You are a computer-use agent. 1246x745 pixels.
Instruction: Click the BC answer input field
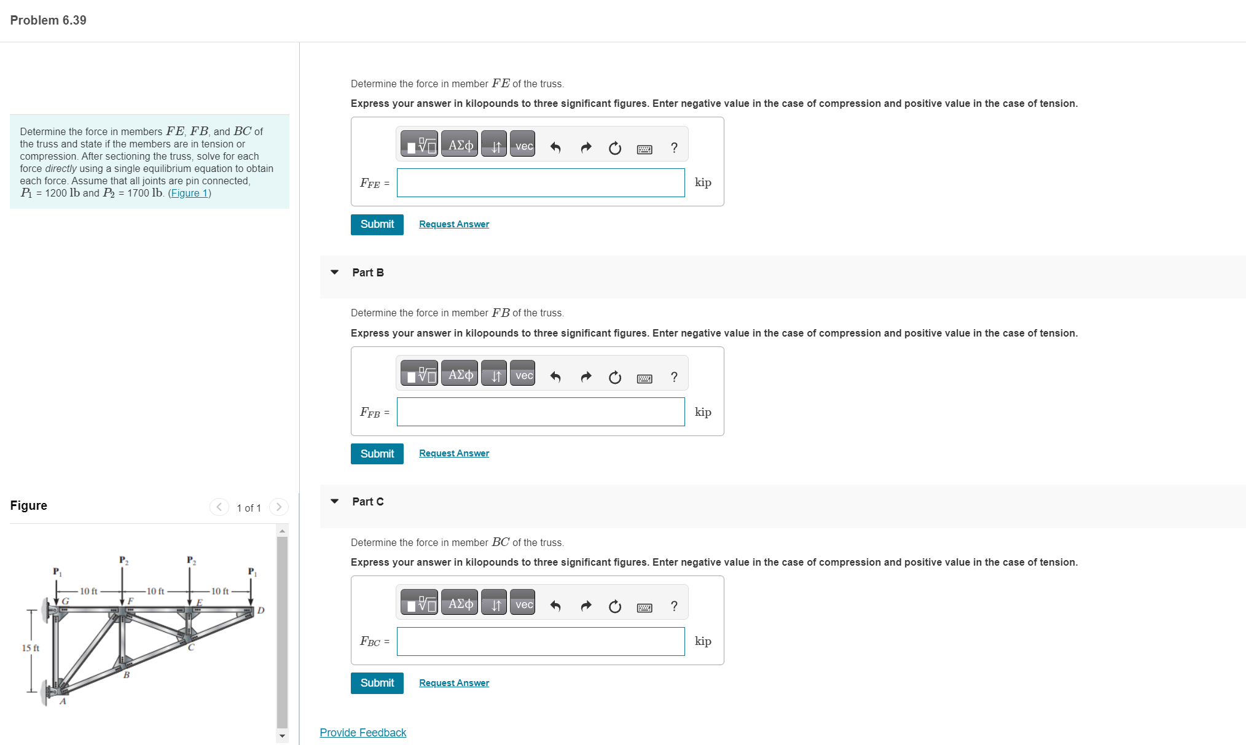tap(541, 641)
